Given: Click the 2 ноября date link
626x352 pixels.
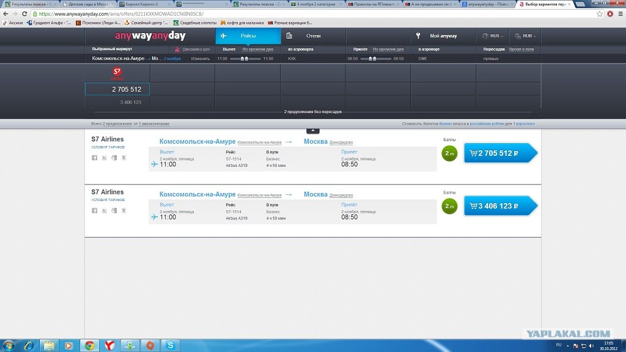Looking at the screenshot, I should (x=172, y=59).
